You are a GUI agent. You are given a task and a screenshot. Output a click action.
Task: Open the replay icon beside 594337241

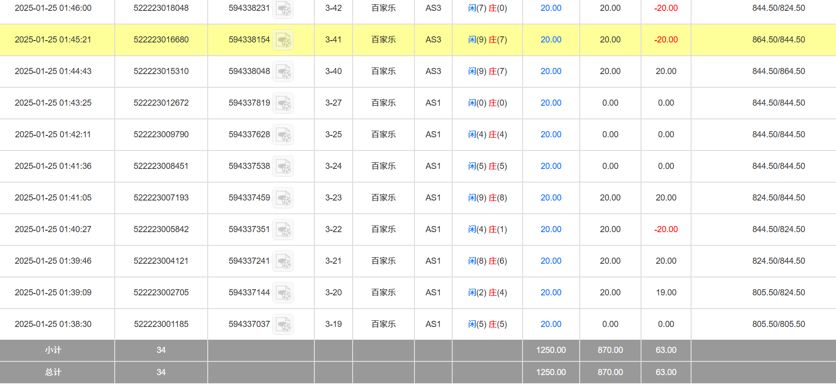283,261
